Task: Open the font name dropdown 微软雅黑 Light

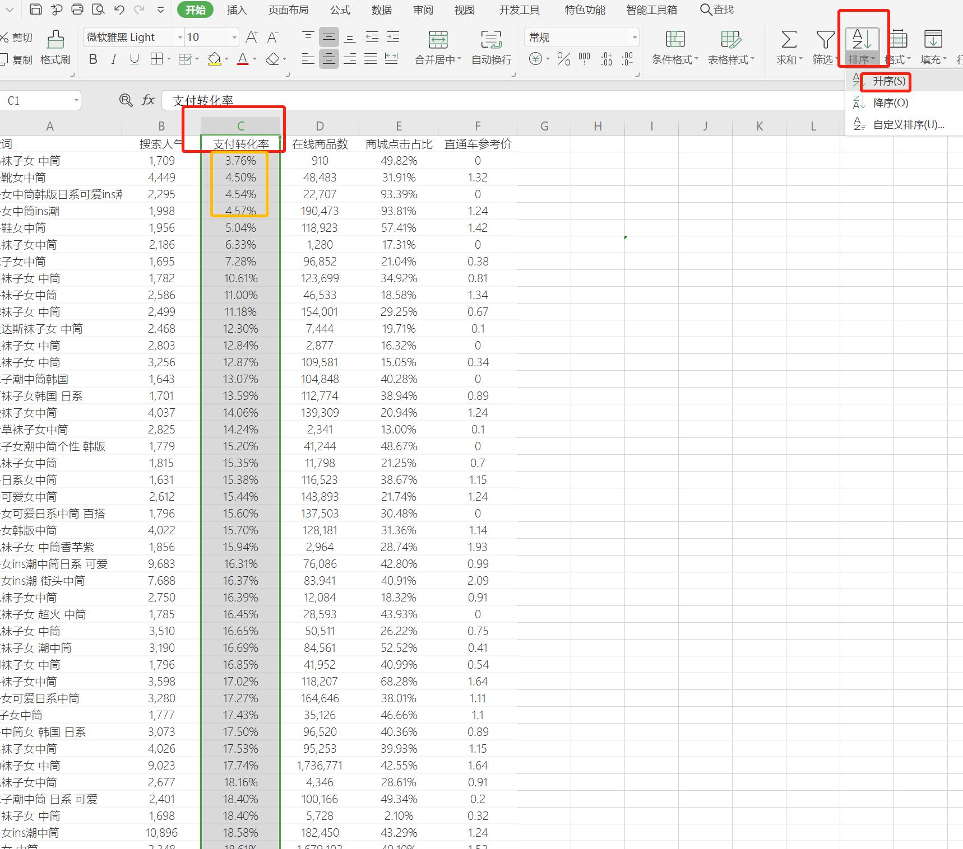Action: click(x=180, y=38)
